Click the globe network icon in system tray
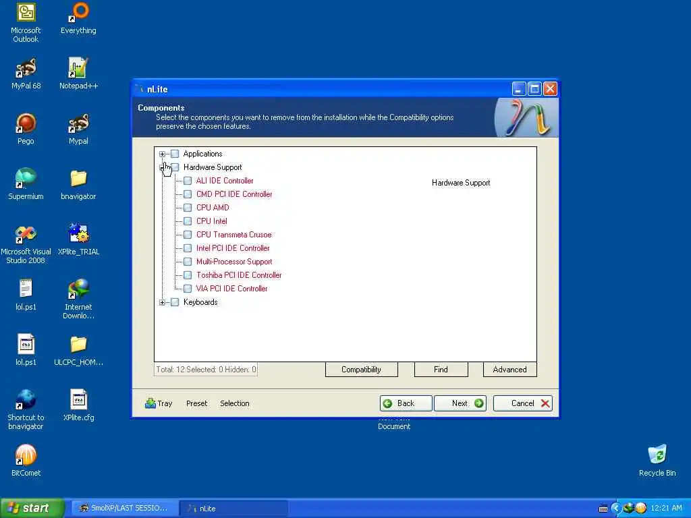Image resolution: width=691 pixels, height=518 pixels. [x=628, y=508]
